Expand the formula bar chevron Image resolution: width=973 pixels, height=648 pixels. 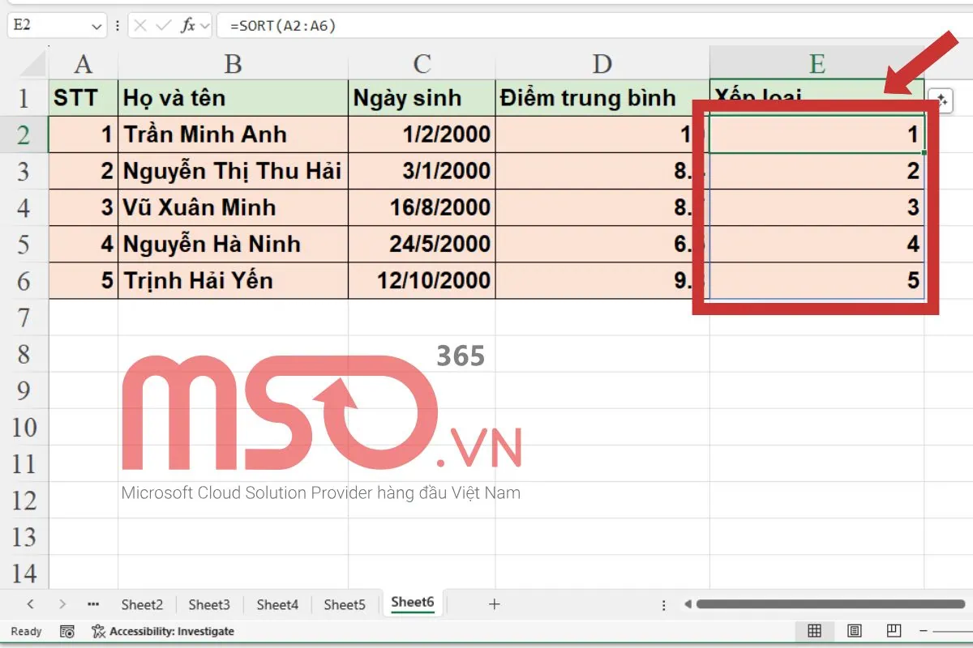pos(205,25)
